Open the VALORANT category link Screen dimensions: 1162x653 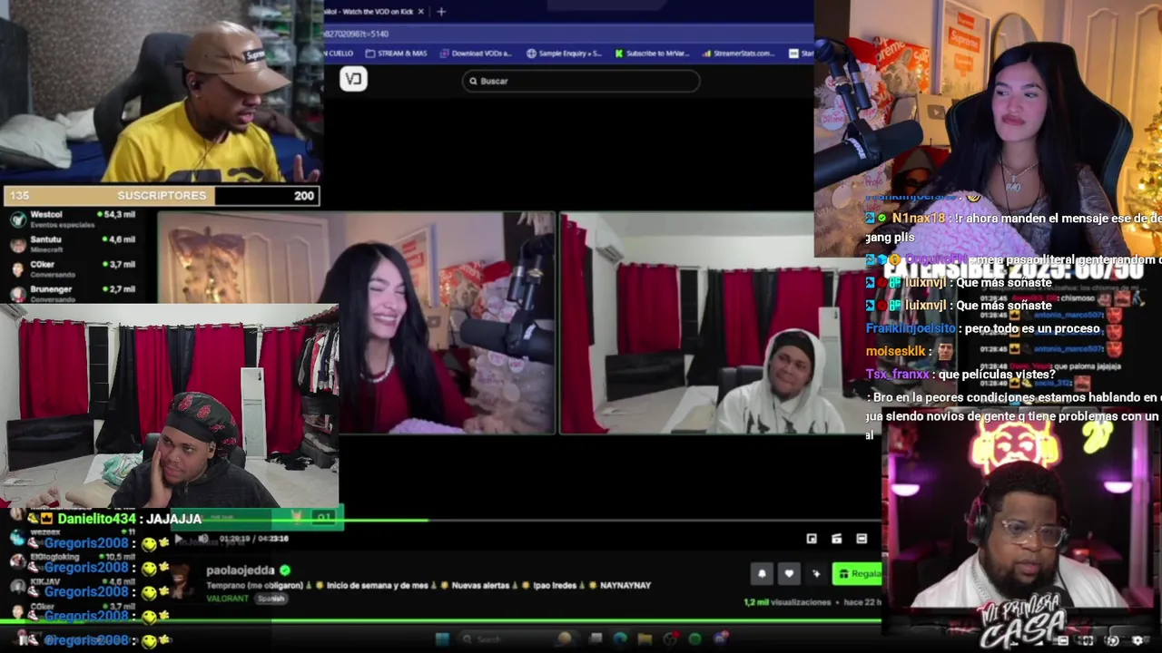(x=228, y=599)
